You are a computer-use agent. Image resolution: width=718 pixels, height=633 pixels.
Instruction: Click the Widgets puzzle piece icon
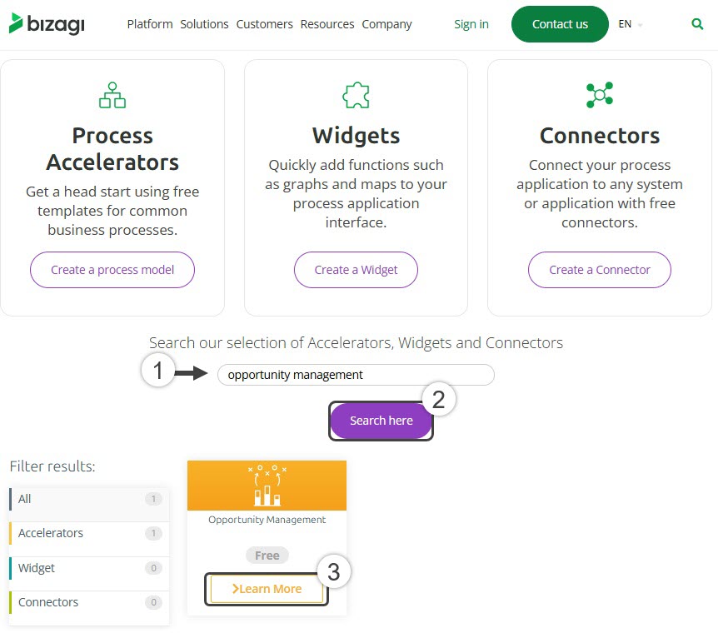pos(356,95)
